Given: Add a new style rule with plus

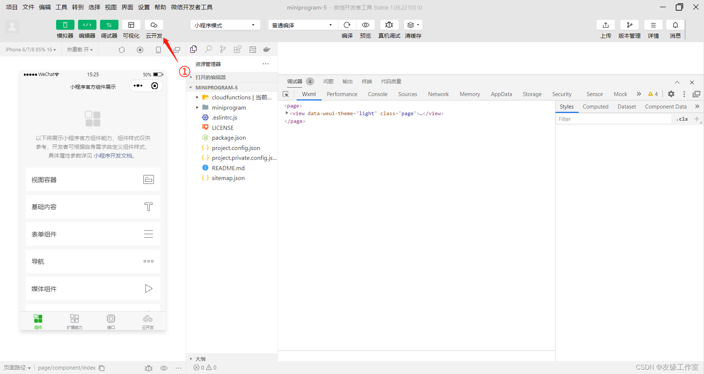Looking at the screenshot, I should click(x=697, y=119).
